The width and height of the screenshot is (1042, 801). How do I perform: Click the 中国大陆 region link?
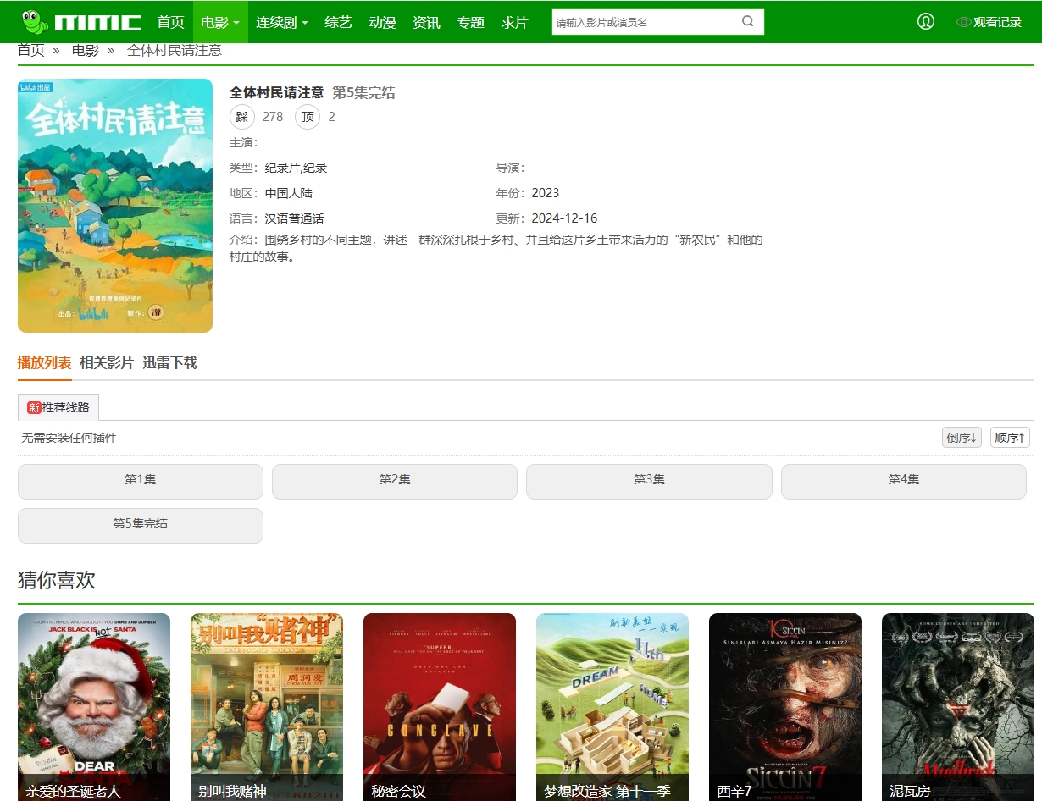coord(289,193)
